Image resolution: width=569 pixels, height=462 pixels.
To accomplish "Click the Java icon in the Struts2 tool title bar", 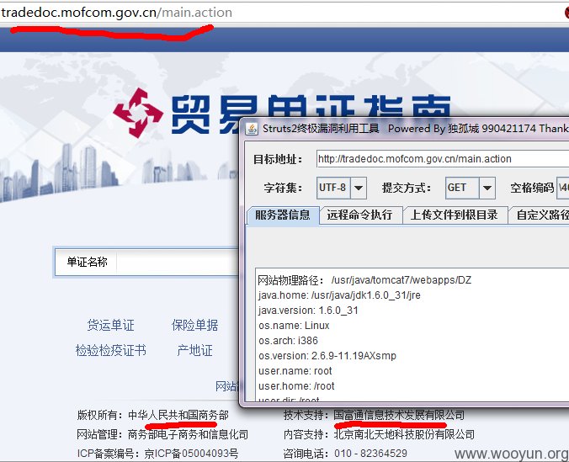I will 252,129.
